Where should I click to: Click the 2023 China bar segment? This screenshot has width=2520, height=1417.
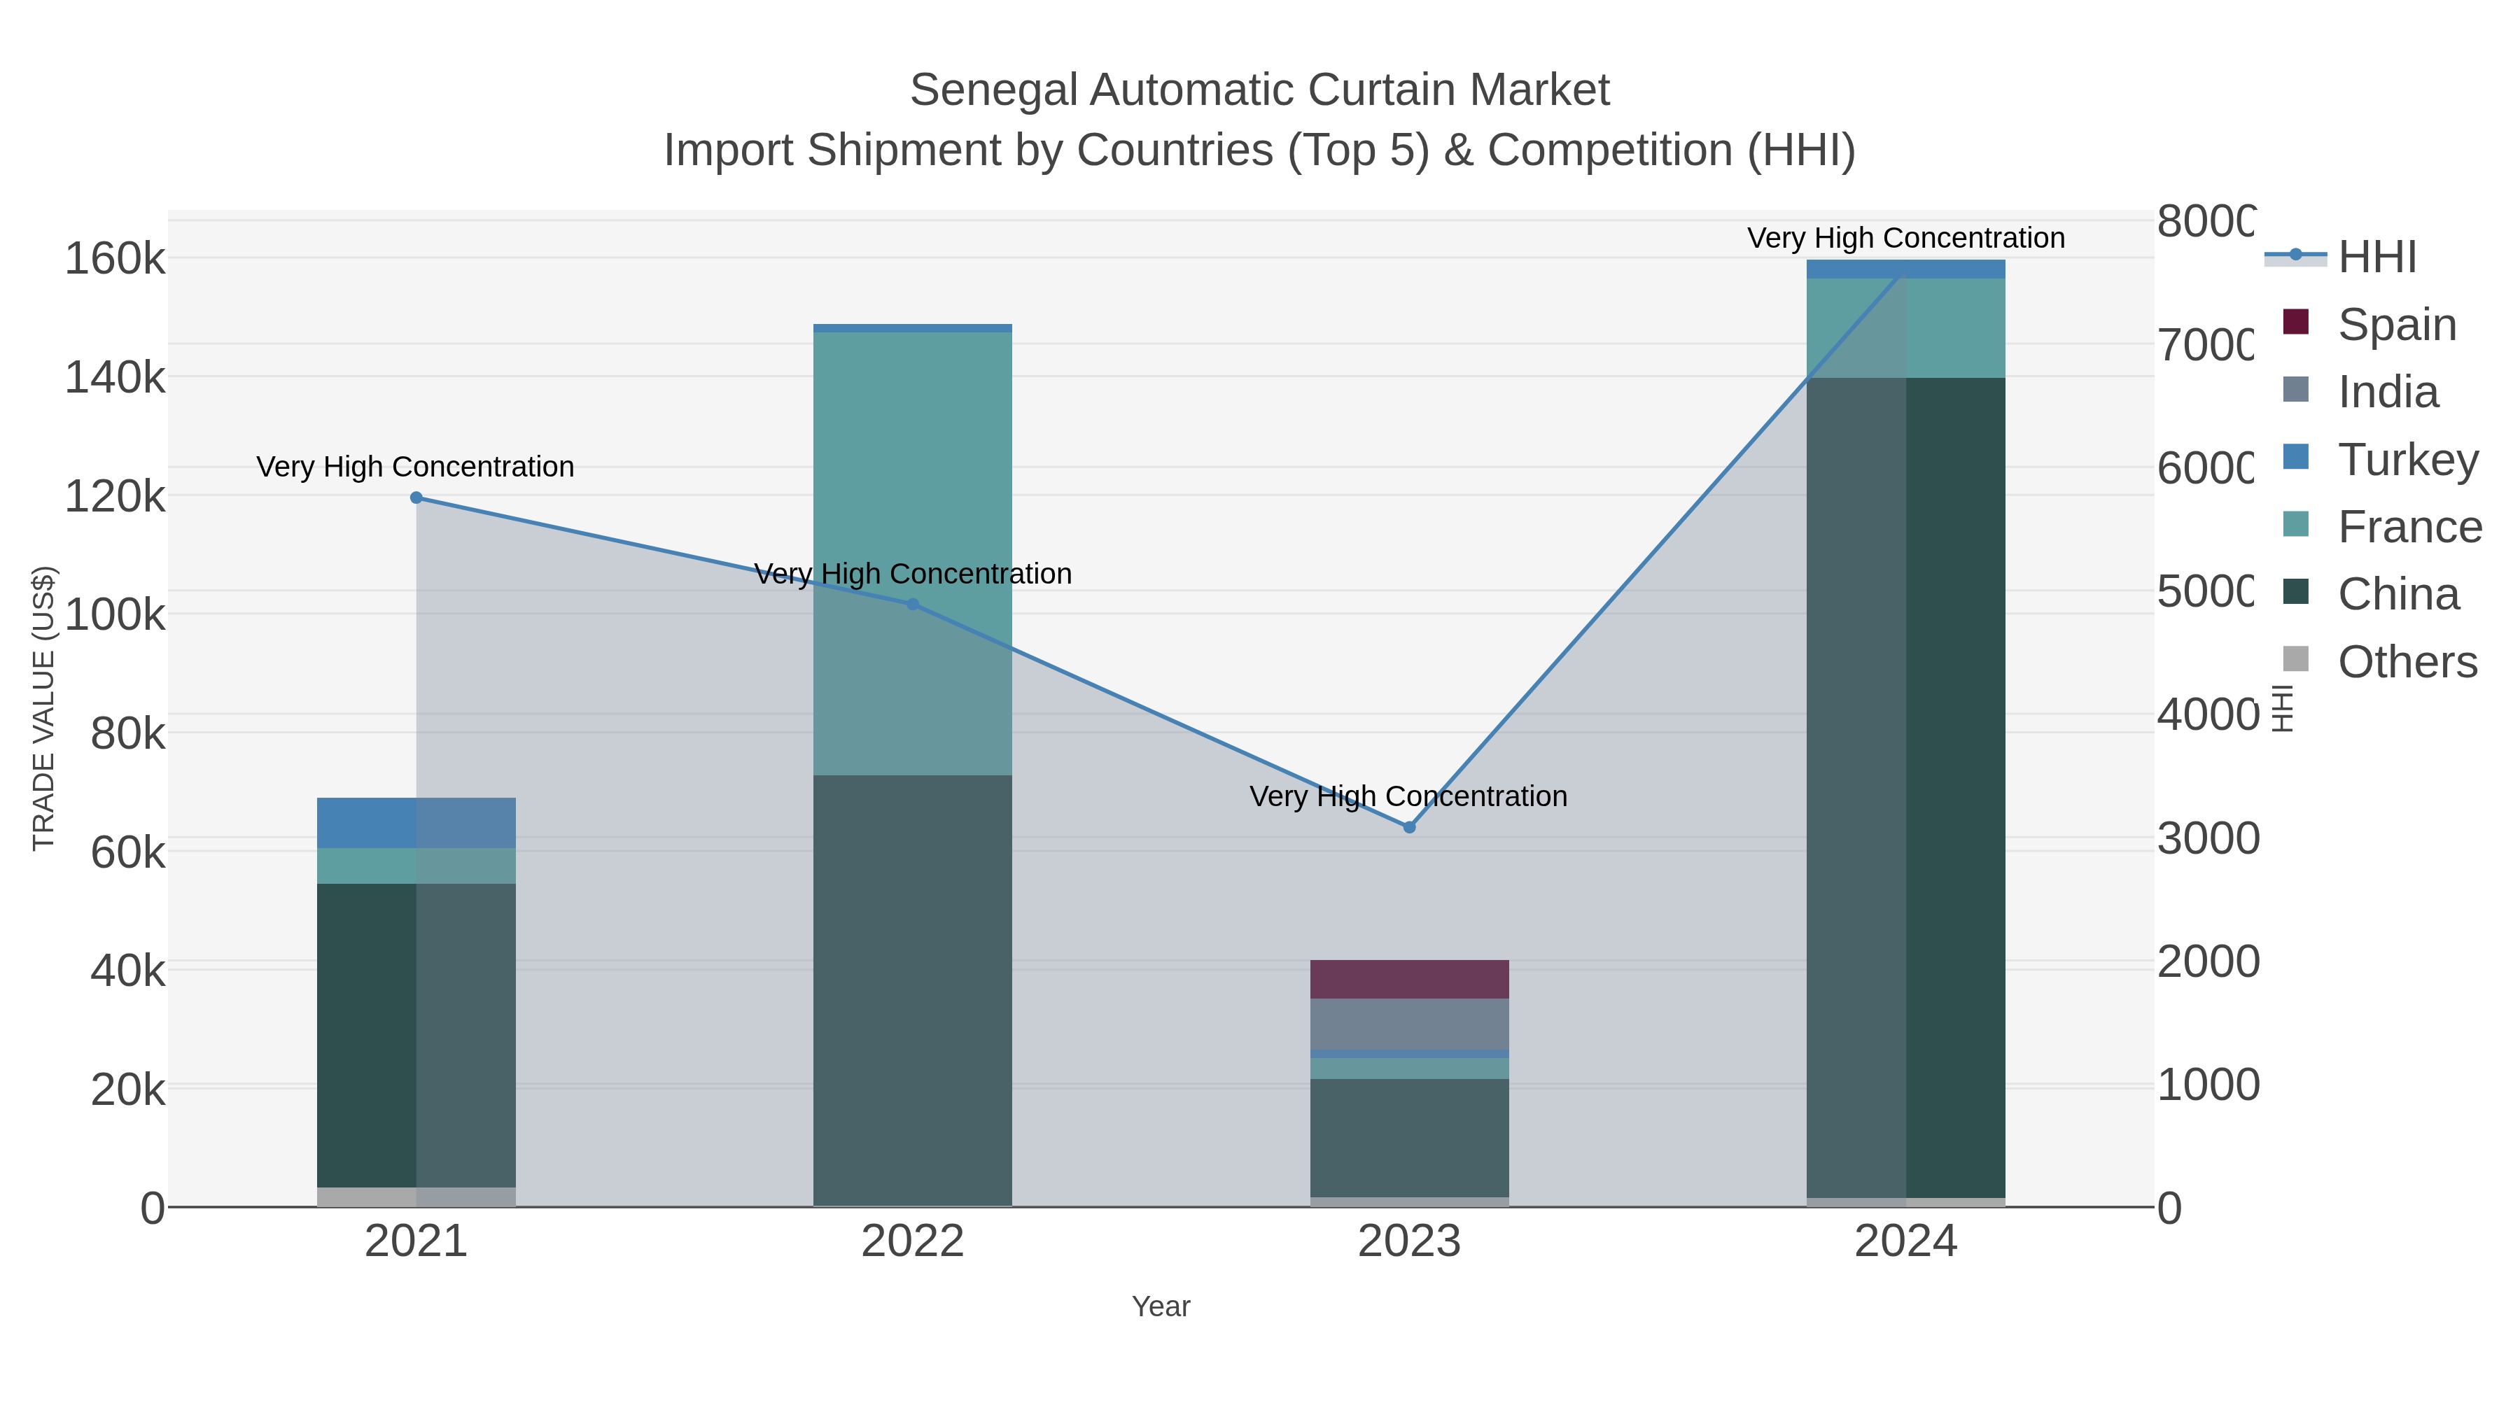point(1410,1138)
